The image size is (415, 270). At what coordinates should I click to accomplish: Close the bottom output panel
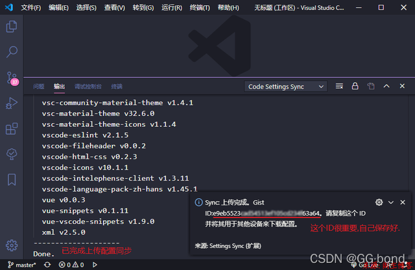[402, 86]
